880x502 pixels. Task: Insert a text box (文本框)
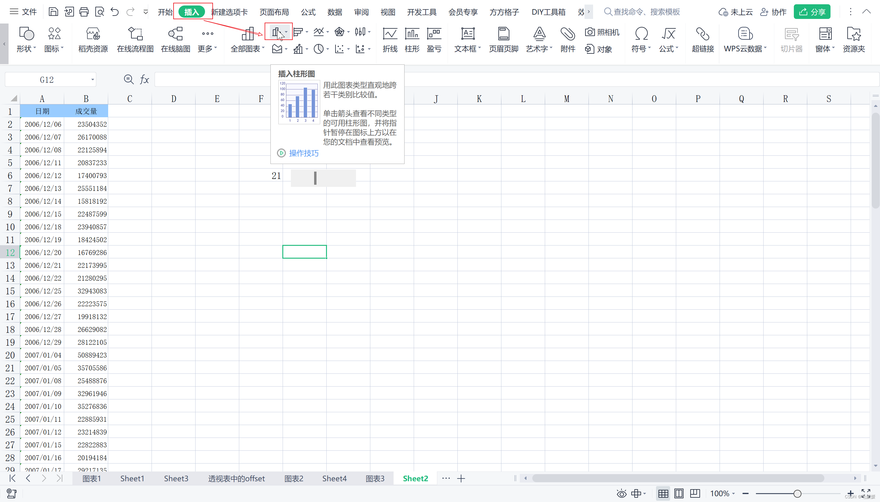click(x=468, y=40)
